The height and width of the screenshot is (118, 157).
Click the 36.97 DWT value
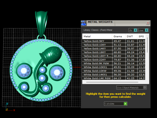tap(131, 49)
